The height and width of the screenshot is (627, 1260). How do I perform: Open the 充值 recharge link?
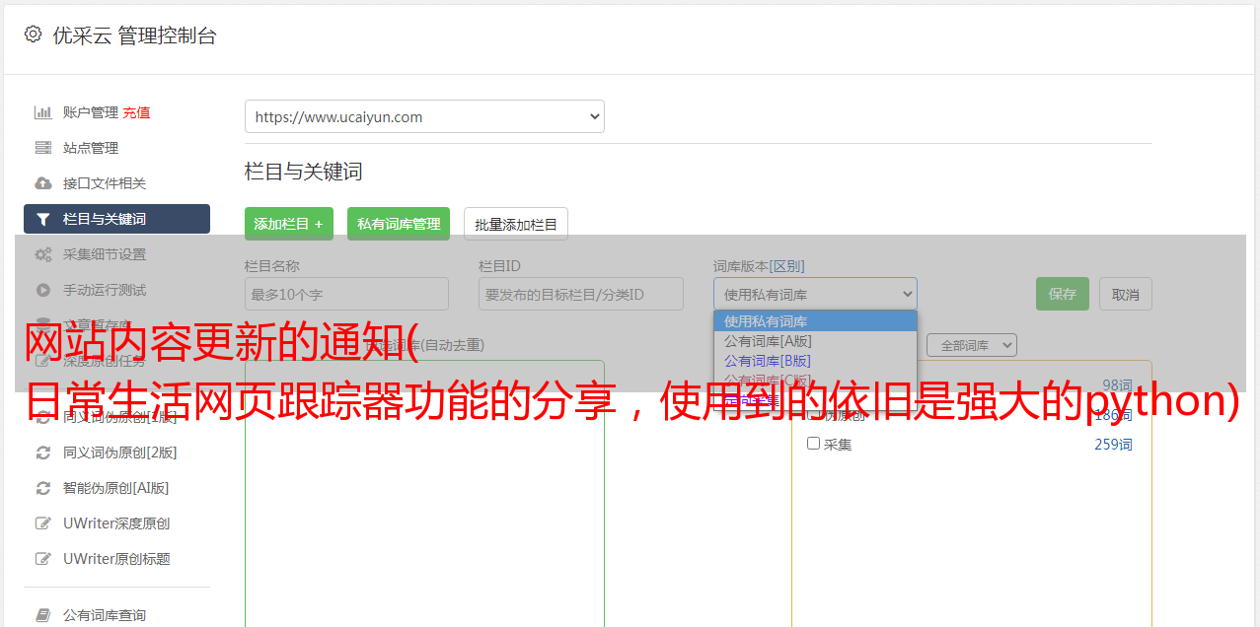point(136,112)
